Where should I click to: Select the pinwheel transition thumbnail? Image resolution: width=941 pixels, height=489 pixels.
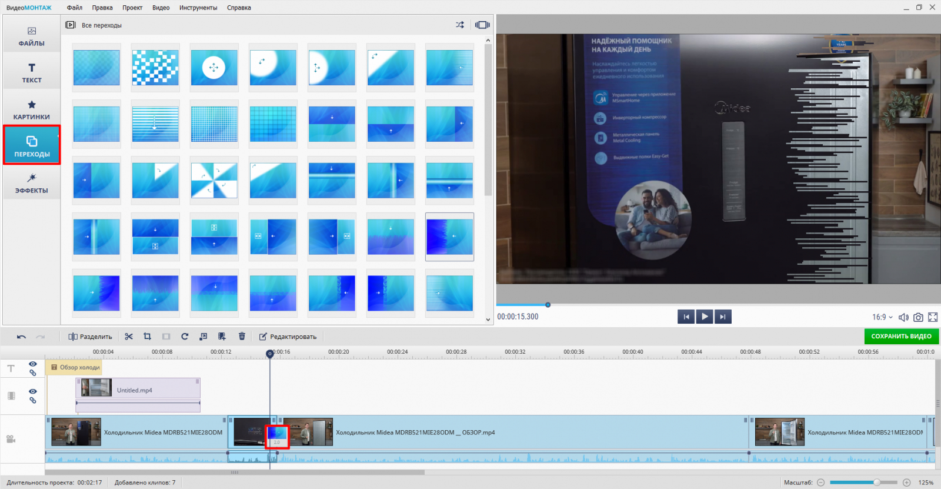click(214, 181)
